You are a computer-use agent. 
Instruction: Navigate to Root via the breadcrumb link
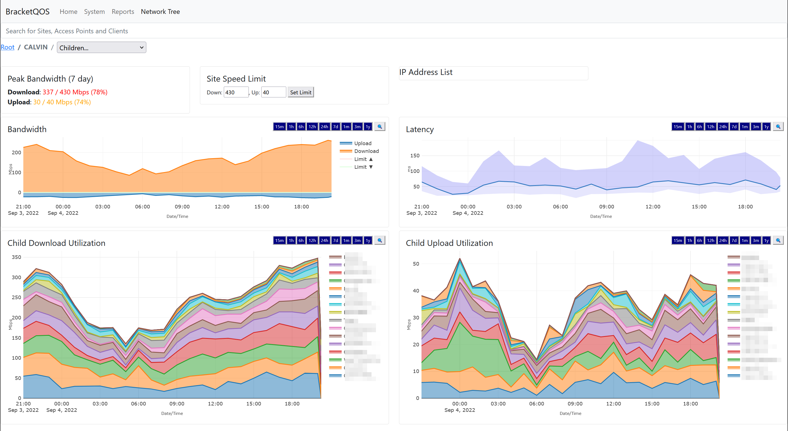pyautogui.click(x=7, y=47)
